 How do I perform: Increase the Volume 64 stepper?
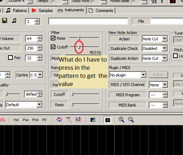[x=39, y=37]
